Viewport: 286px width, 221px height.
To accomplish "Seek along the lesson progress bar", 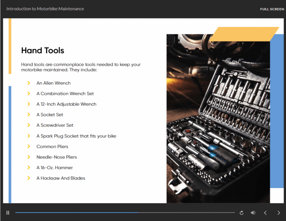I will [x=125, y=212].
